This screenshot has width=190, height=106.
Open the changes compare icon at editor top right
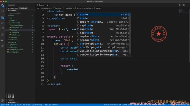click(179, 5)
